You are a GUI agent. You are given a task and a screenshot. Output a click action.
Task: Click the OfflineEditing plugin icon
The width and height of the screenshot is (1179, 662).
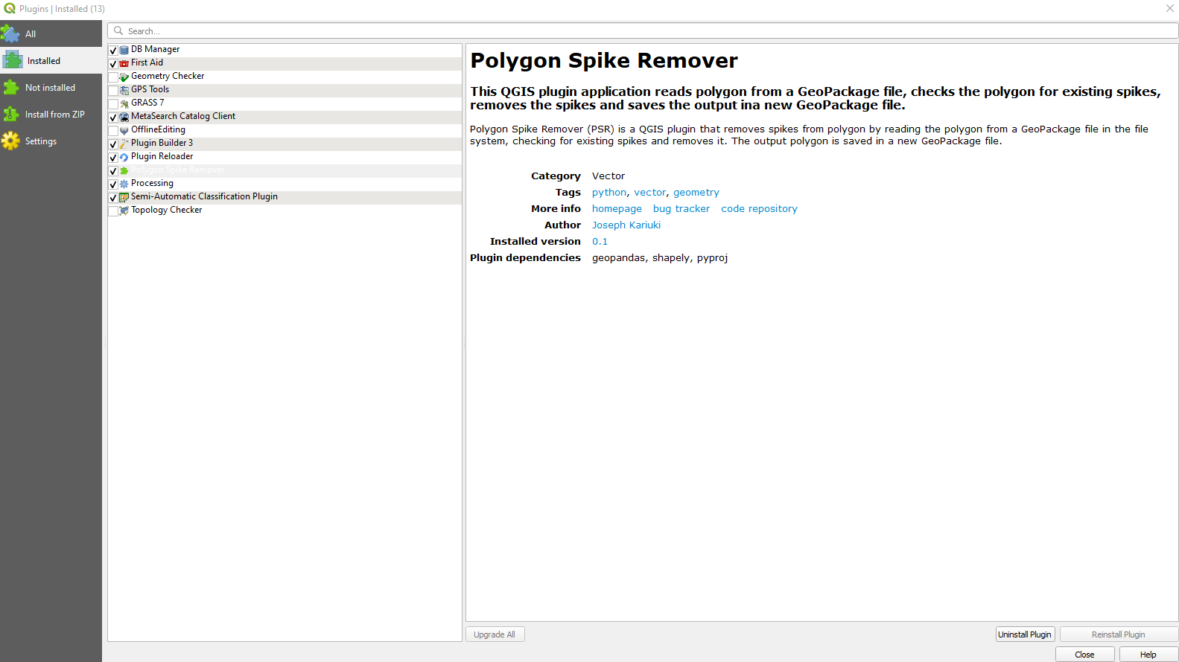click(124, 130)
